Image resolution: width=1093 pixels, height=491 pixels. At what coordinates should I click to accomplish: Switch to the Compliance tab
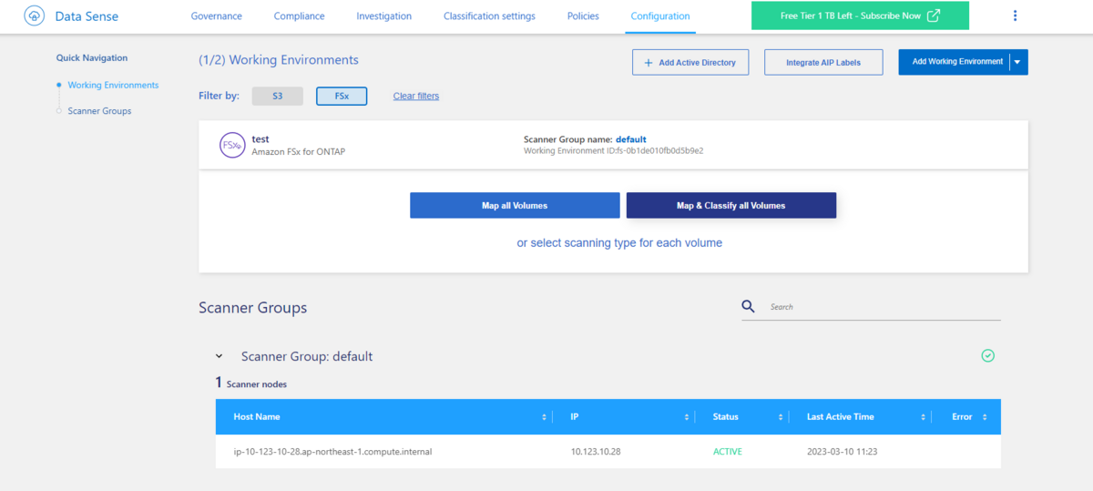[x=299, y=16]
